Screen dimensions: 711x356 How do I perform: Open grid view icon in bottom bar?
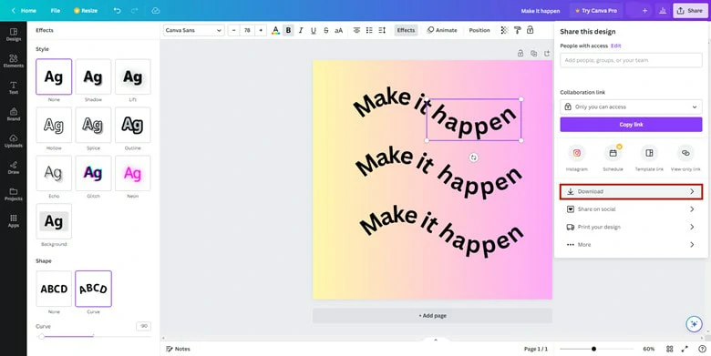click(x=669, y=349)
